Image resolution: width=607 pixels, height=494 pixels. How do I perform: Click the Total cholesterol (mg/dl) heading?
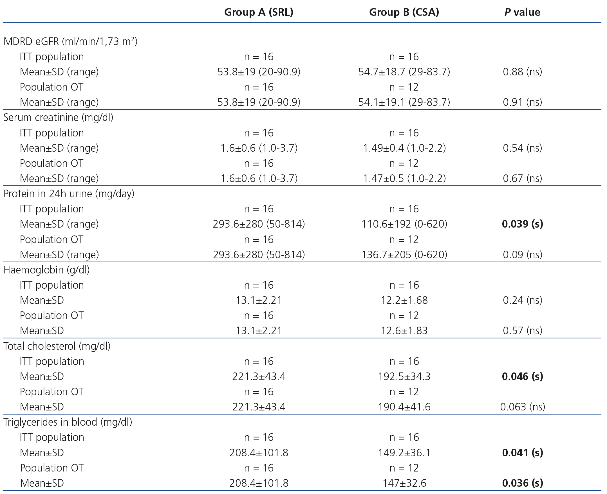click(x=57, y=346)
